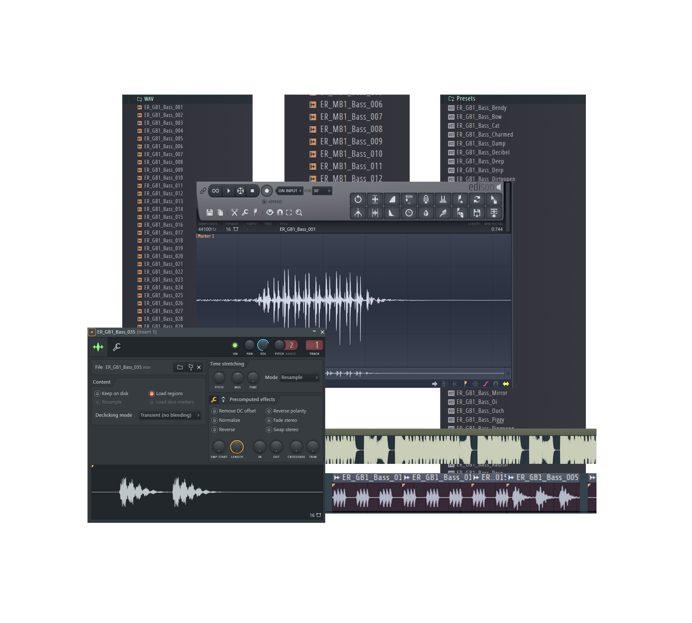The width and height of the screenshot is (692, 623).
Task: Click the Edison save floppy disk icon
Action: point(209,213)
